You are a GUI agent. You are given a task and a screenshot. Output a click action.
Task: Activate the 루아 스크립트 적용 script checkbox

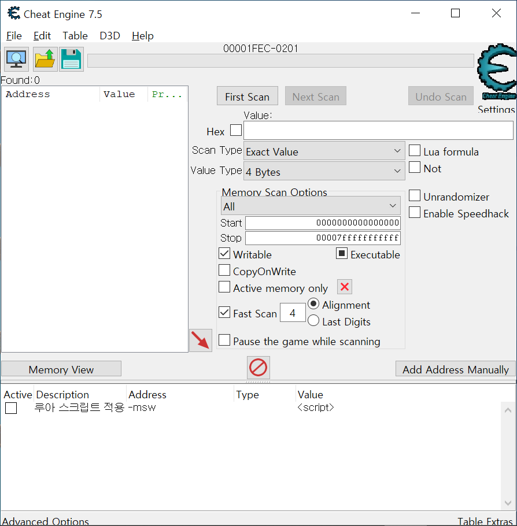tap(11, 408)
